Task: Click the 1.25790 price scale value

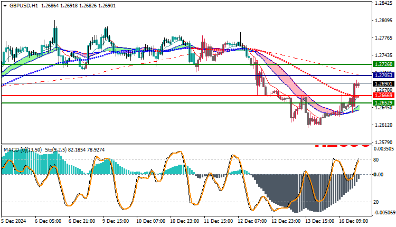Action: (384, 143)
